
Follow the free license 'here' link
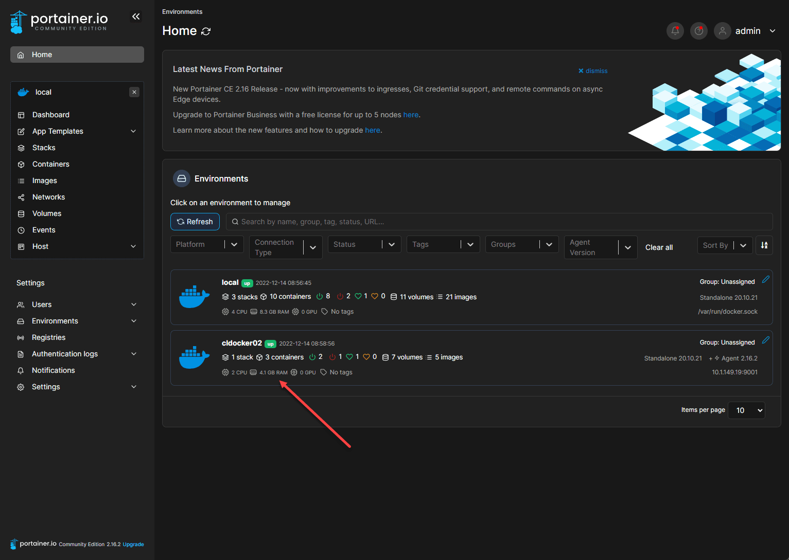(411, 115)
